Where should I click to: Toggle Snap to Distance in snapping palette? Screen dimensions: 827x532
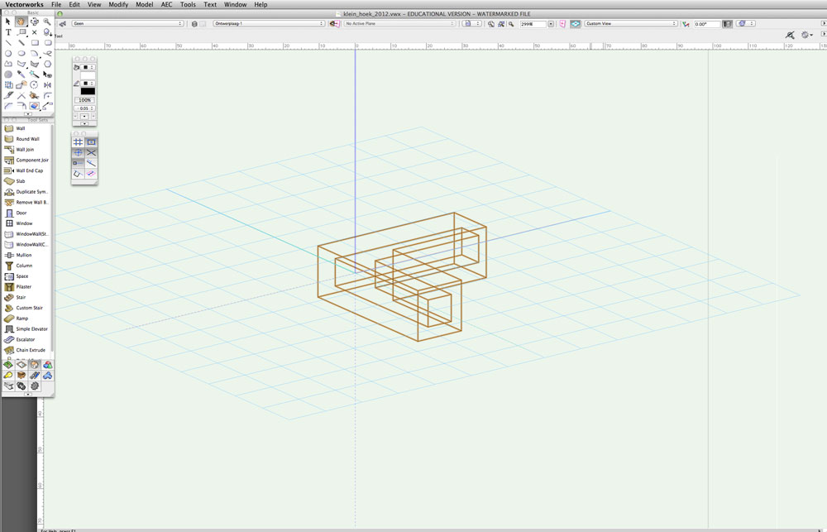pos(78,163)
